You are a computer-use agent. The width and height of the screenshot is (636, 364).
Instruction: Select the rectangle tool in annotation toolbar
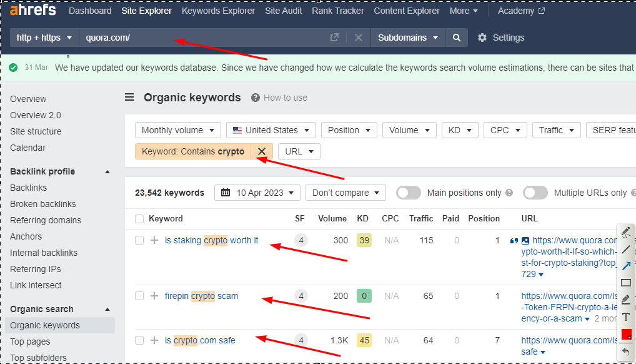(626, 283)
